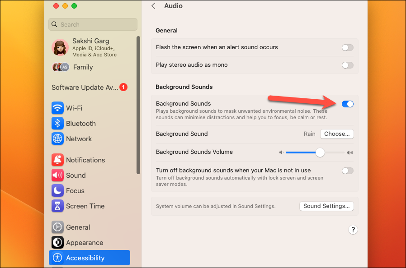Open Notifications bell icon
The image size is (406, 268).
57,160
